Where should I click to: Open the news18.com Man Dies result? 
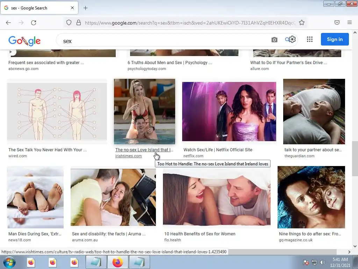coord(35,234)
